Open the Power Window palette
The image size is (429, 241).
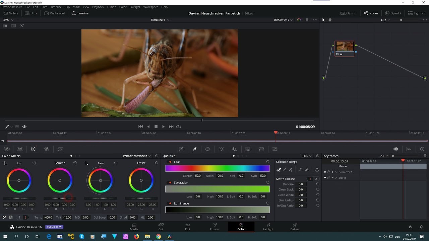click(208, 149)
